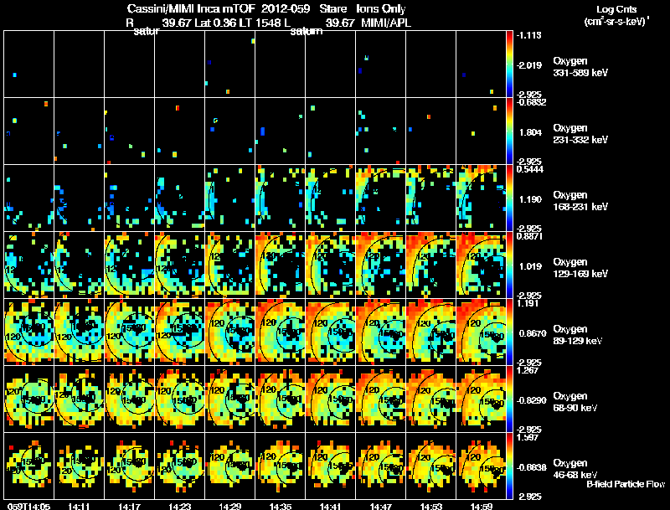Click the Oxygen 331-589 keV row label
This screenshot has height=510, width=670.
point(580,67)
